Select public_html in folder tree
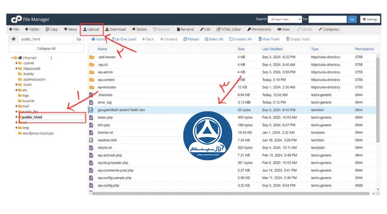 point(32,117)
